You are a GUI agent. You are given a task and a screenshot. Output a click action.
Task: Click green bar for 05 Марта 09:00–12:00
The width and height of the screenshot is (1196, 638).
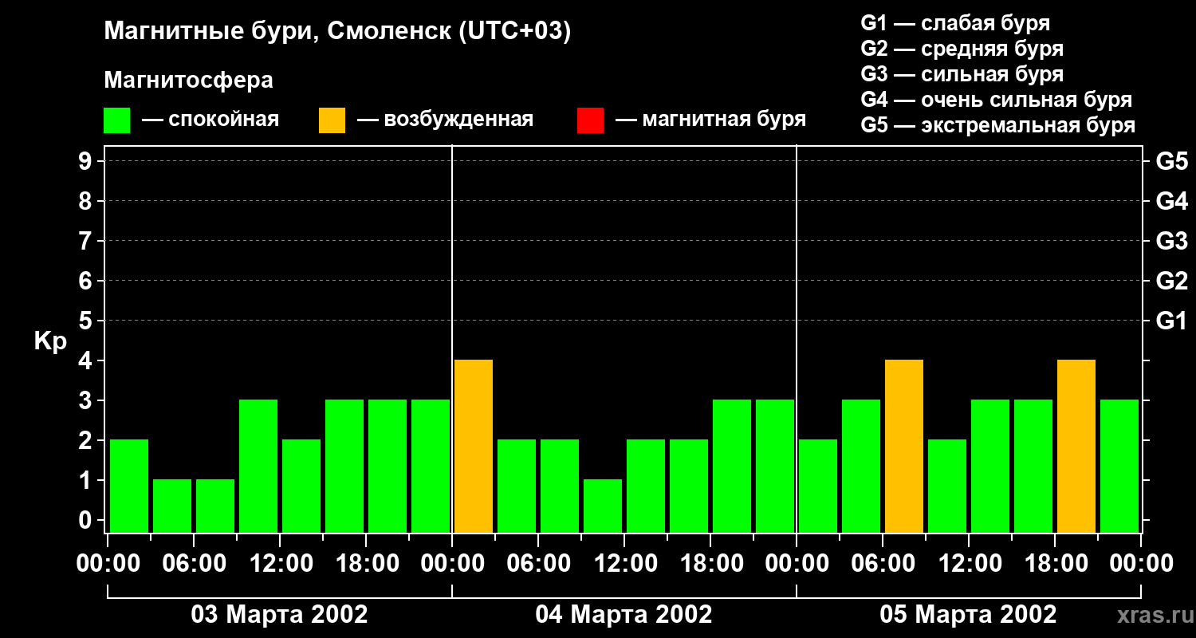[x=947, y=486]
